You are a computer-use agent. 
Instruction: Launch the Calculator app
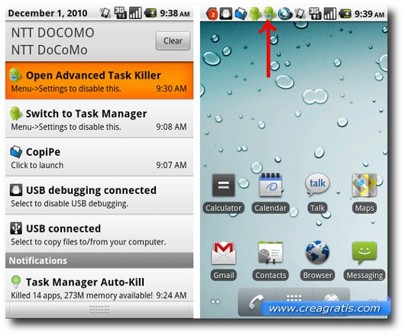coord(223,193)
